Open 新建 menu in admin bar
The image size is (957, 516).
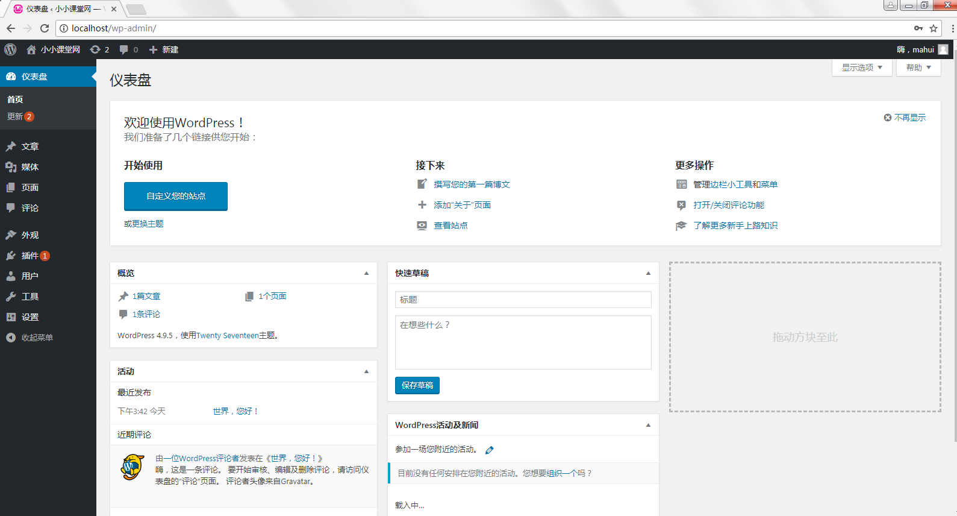coord(164,49)
